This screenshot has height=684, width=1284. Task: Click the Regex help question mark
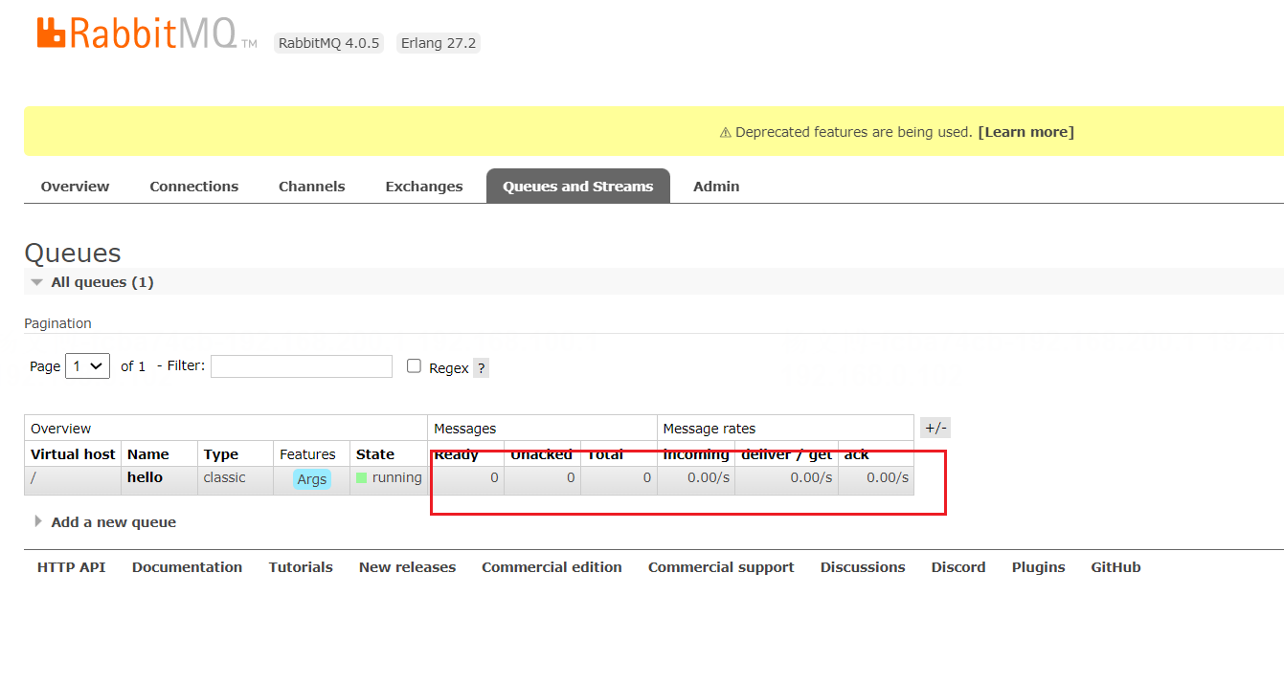click(481, 368)
